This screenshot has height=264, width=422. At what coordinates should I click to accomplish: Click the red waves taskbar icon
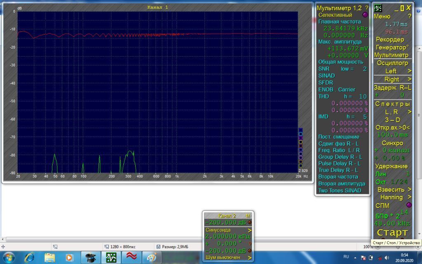131,257
